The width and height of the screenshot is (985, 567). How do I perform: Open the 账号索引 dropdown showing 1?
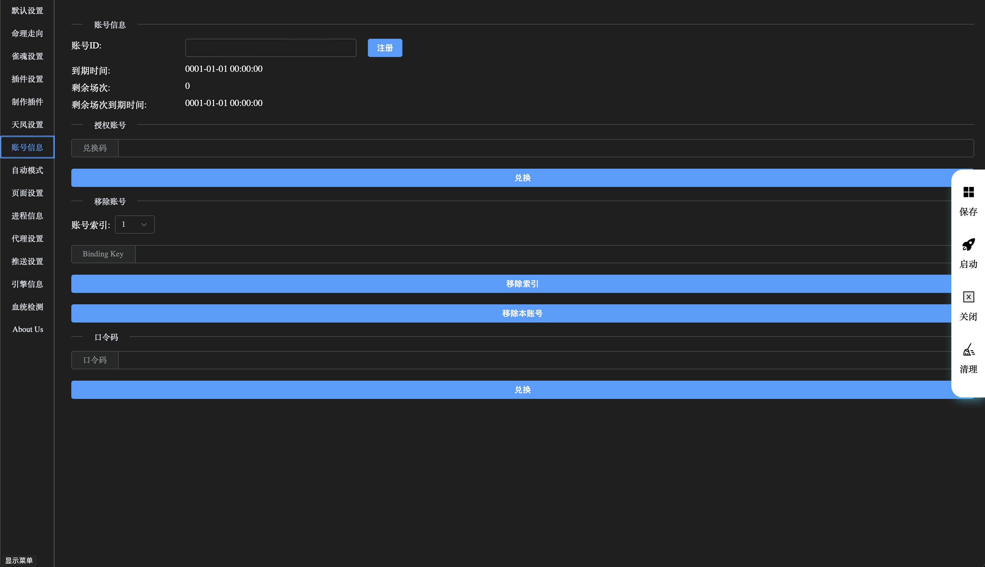(134, 224)
